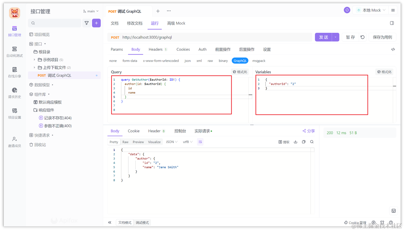This screenshot has width=404, height=231.
Task: Click the layout switch icon at bottom right
Action: pos(394,211)
